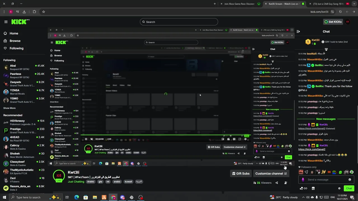
Task: Open Microsoft Edge from taskbar
Action: (76, 197)
